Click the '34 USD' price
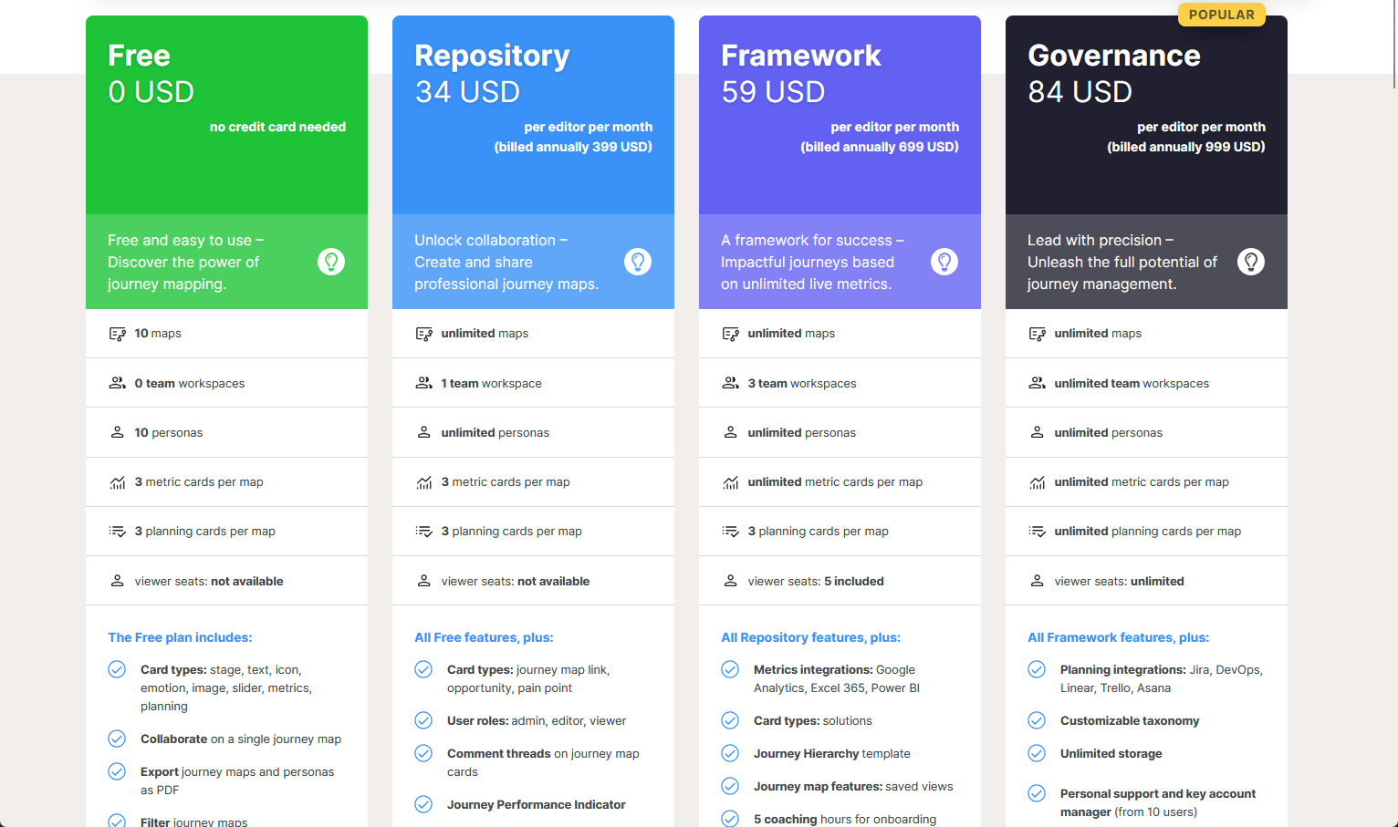 (x=467, y=92)
